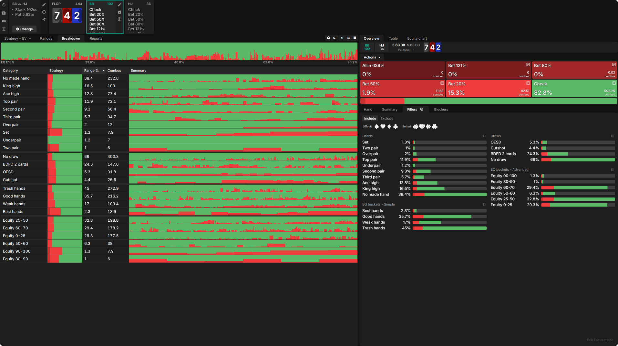Click the Top pair filter bar in Hands
This screenshot has height=346, width=618.
pyautogui.click(x=449, y=160)
